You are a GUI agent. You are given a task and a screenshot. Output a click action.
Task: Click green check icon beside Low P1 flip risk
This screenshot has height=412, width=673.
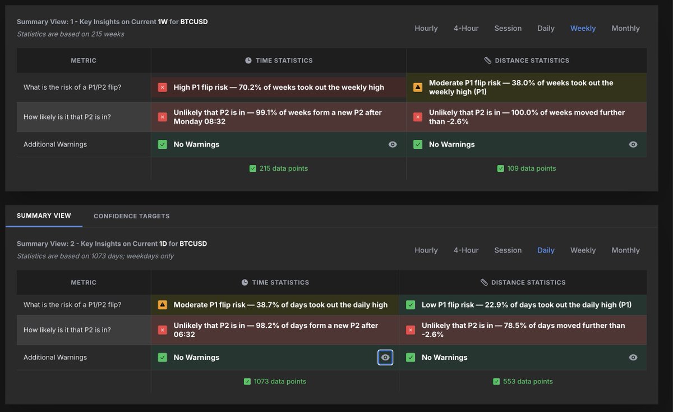411,305
